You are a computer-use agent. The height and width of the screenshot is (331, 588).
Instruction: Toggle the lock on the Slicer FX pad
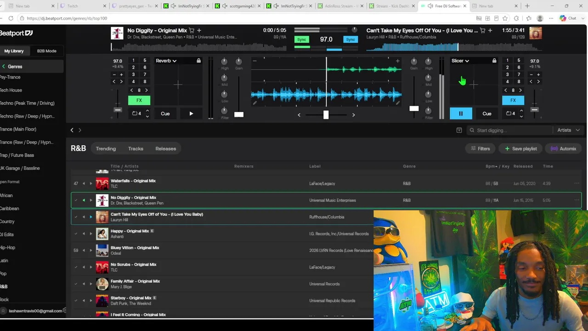tap(494, 61)
